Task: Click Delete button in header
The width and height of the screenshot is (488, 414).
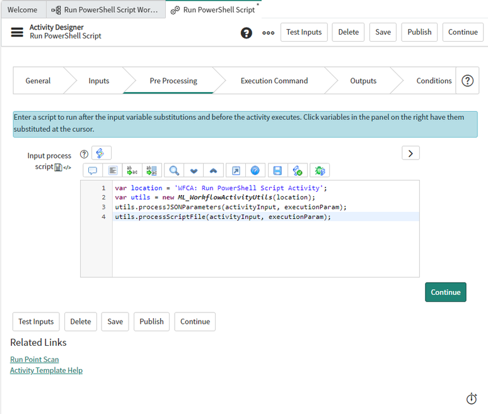Action: [x=348, y=32]
